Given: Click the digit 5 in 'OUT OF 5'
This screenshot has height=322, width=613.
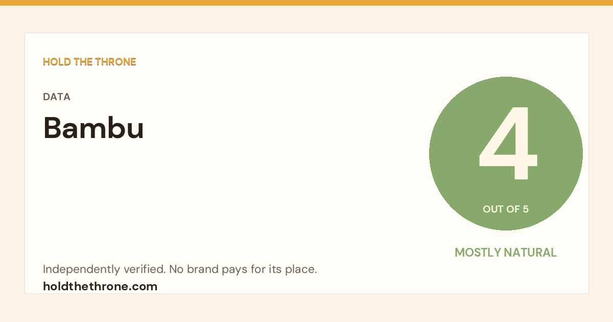Looking at the screenshot, I should point(526,209).
